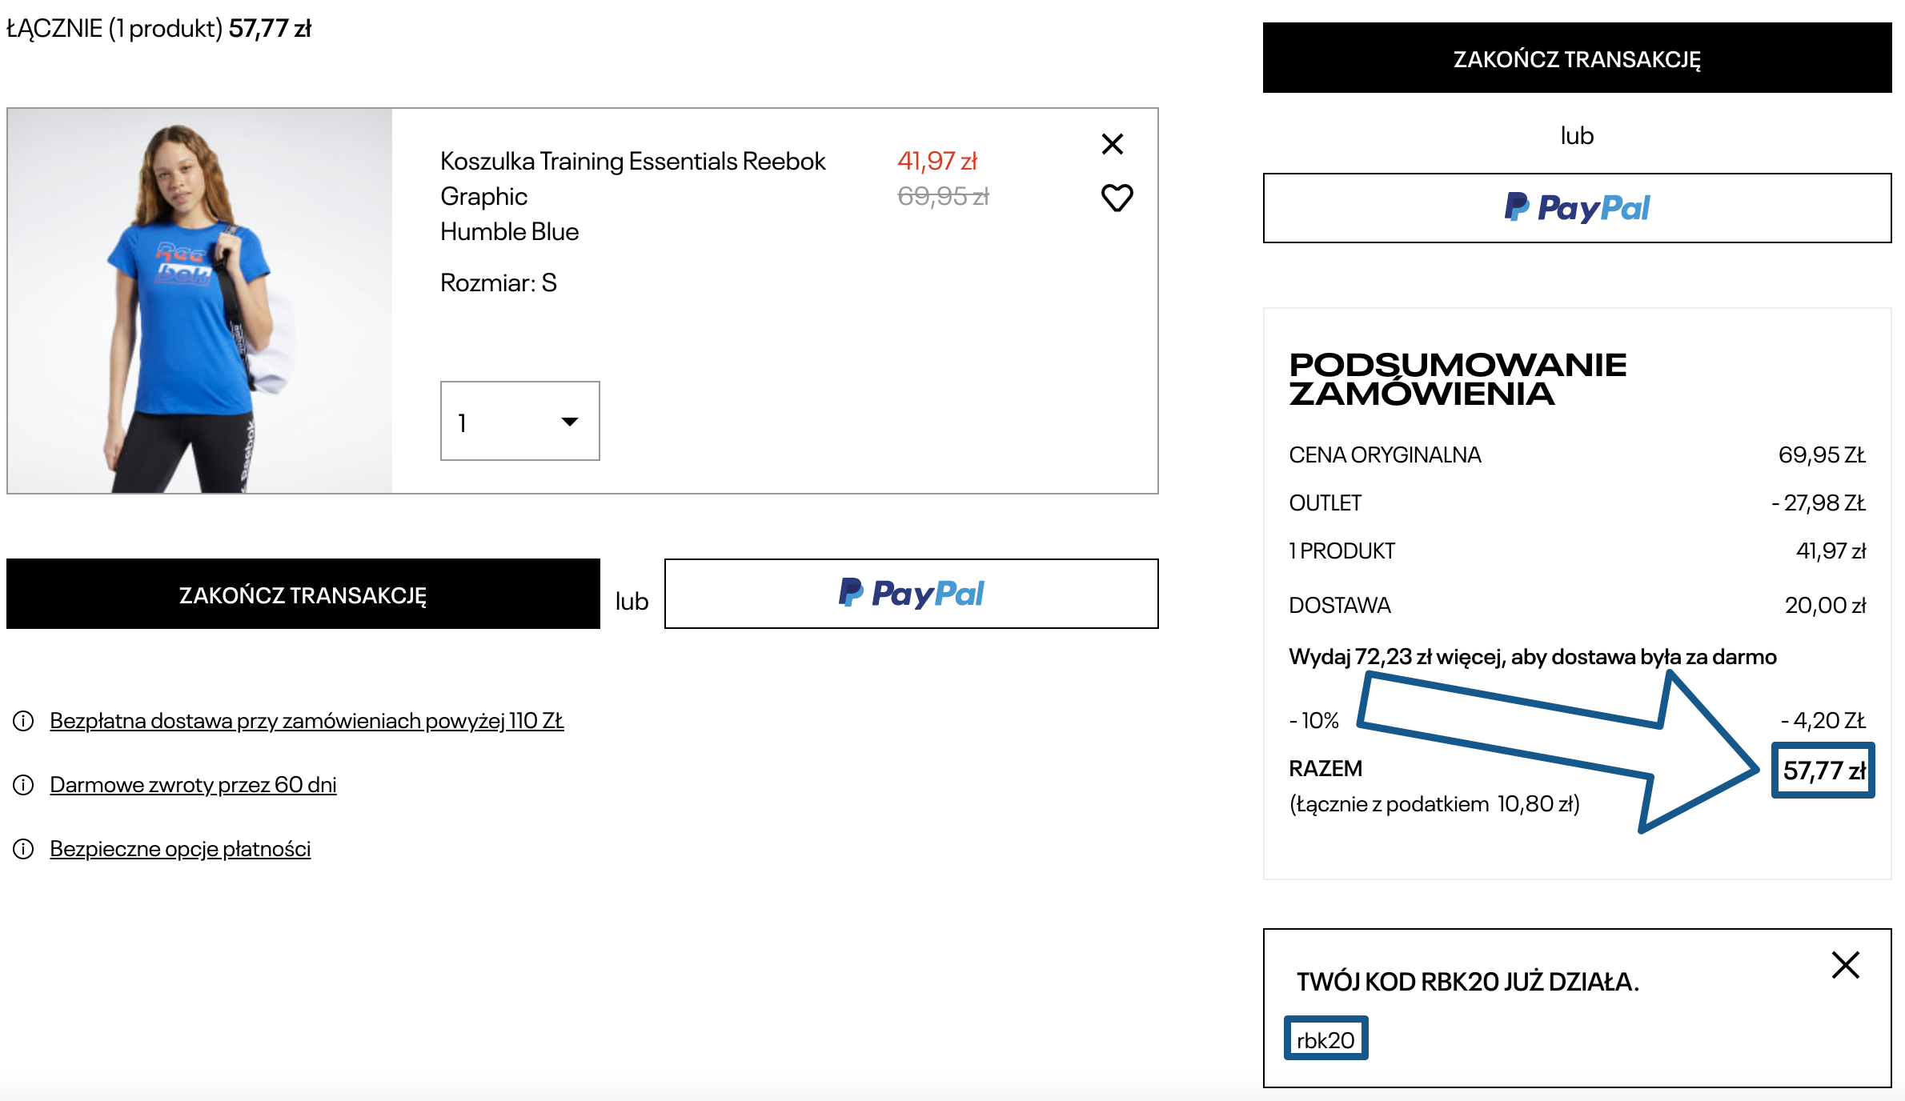Add shirt to wishlist with heart icon
Screen dimensions: 1905x1101
(x=1117, y=197)
